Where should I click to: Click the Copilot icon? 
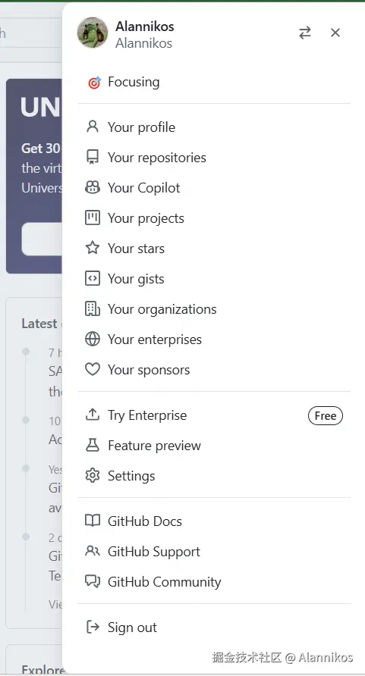tap(93, 187)
